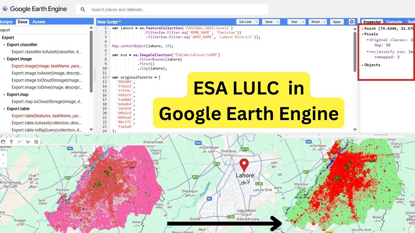Zoom out the map with minus

(3, 163)
